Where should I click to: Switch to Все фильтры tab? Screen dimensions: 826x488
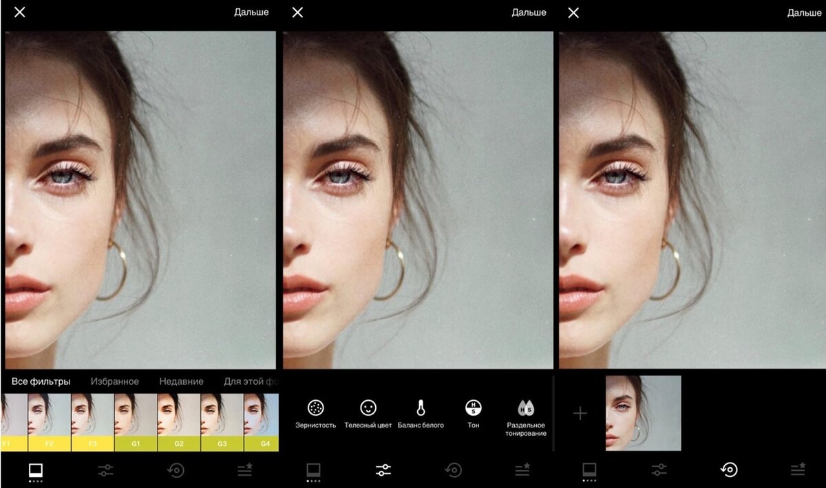pos(41,381)
